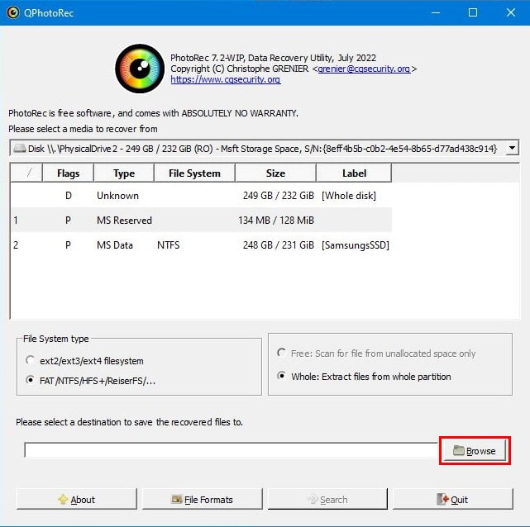
Task: Open the File Formats button
Action: pos(202,499)
